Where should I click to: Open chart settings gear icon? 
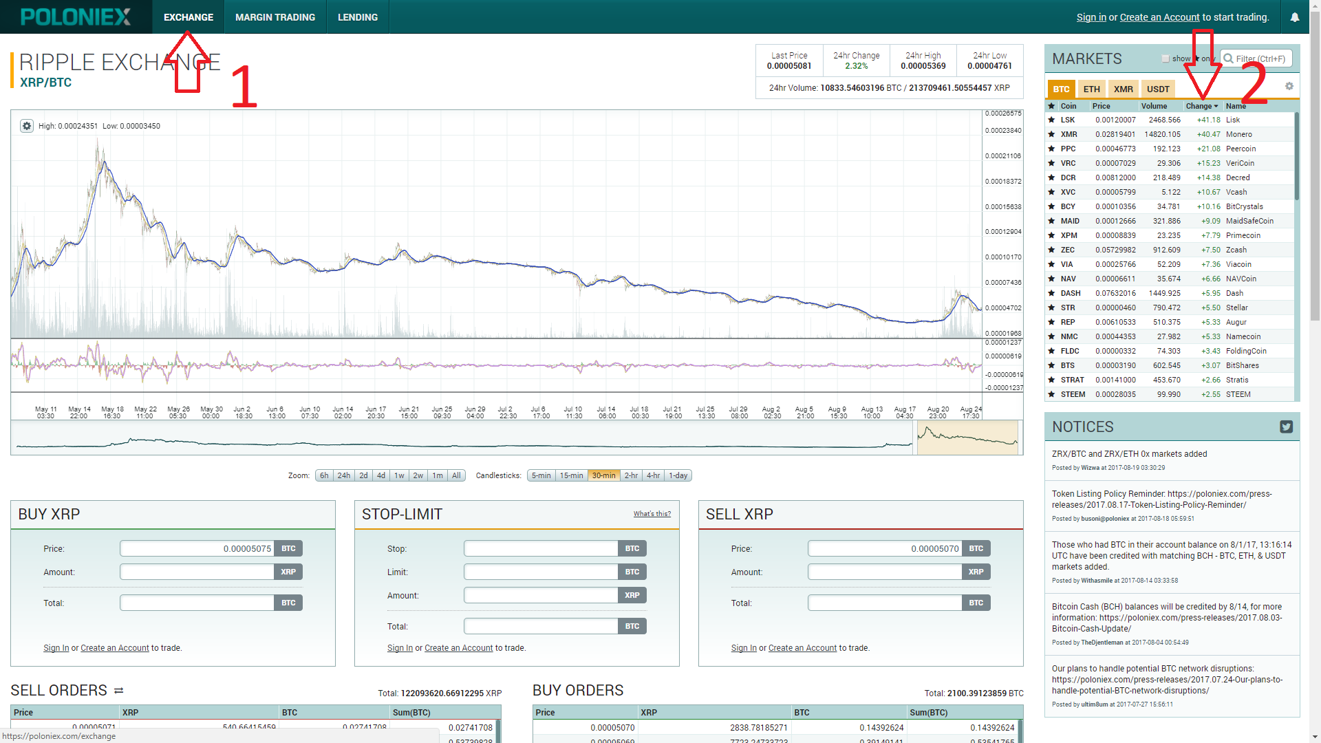[x=27, y=126]
